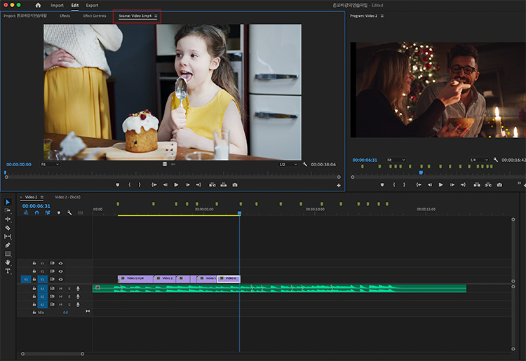Open timeline wrench display settings

(69, 212)
